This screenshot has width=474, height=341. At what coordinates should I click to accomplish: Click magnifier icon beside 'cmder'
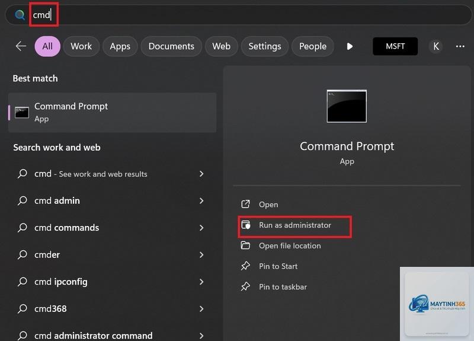[x=22, y=255]
